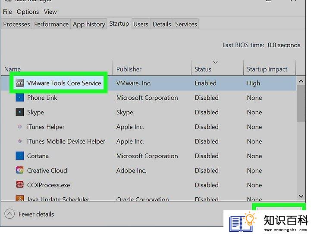Switch to the Processes tab

(x=16, y=24)
